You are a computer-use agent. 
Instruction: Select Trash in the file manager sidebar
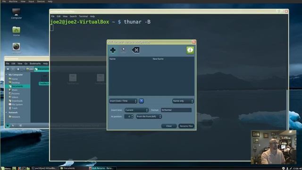pos(15,108)
